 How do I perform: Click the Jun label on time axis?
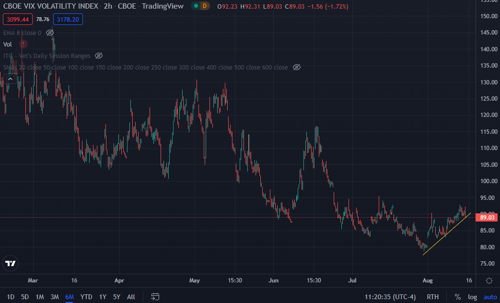[x=274, y=280]
